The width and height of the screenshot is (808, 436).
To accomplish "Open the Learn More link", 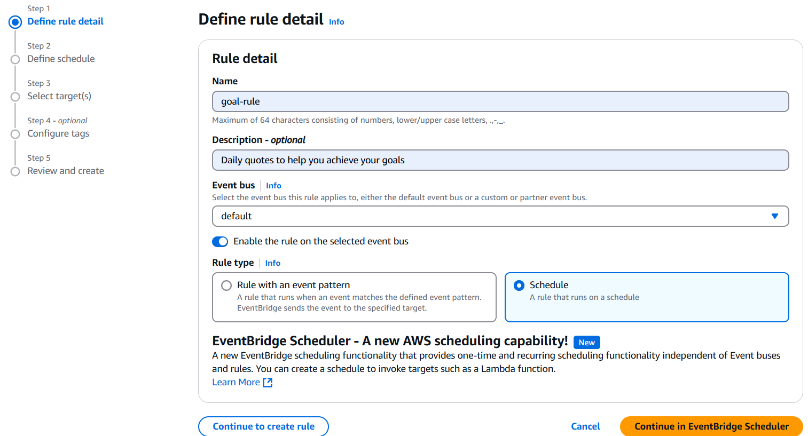I will point(236,382).
